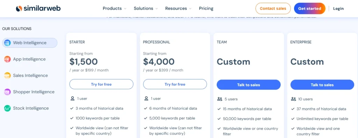Click the Contact sales button
The width and height of the screenshot is (358, 138).
pyautogui.click(x=273, y=8)
